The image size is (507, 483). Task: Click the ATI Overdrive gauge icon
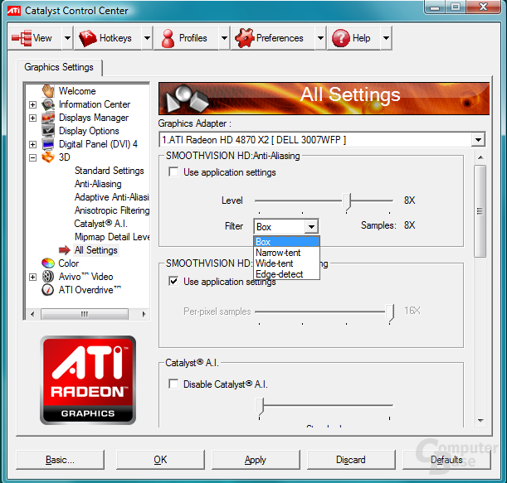[x=48, y=290]
